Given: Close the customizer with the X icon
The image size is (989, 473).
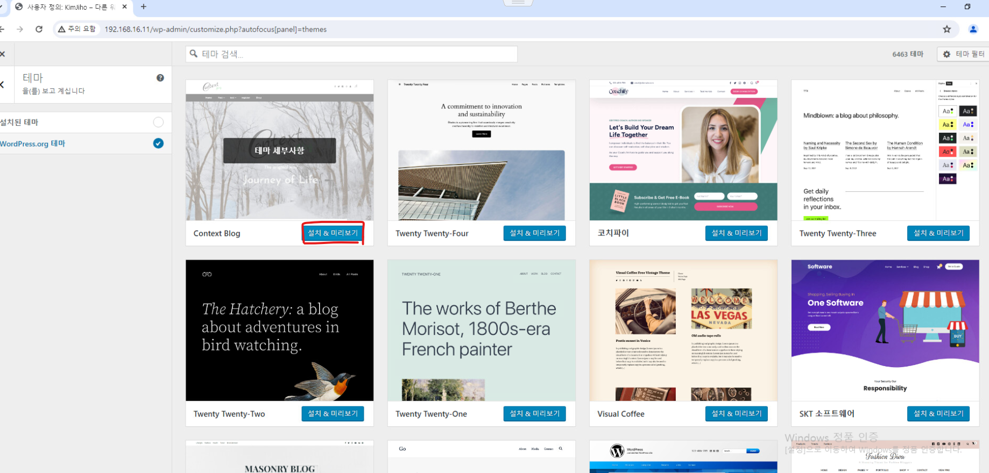Looking at the screenshot, I should point(3,54).
